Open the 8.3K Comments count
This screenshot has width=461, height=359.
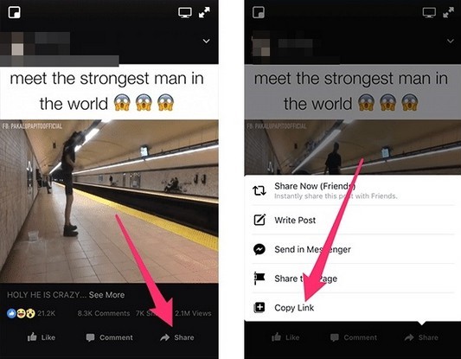pyautogui.click(x=104, y=313)
